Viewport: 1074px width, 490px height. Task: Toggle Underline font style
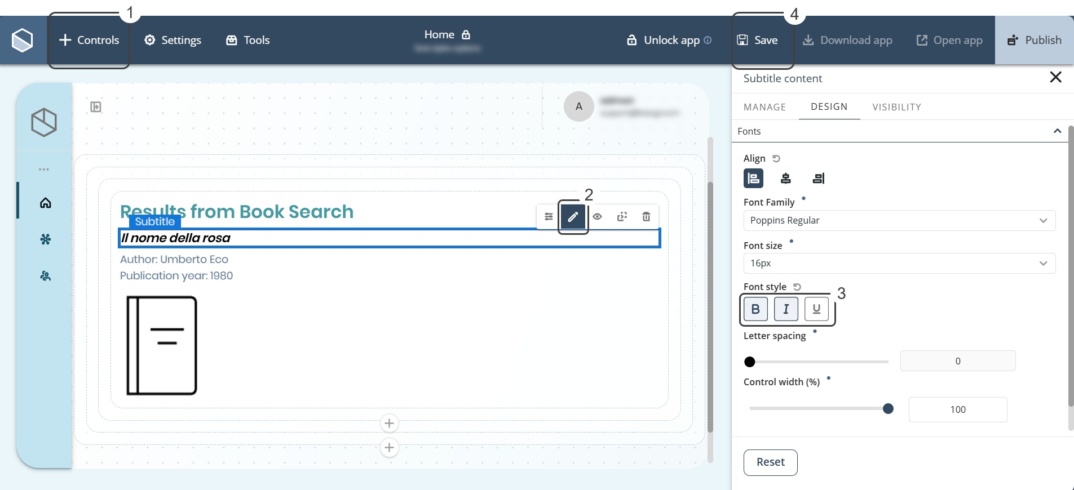pyautogui.click(x=816, y=309)
